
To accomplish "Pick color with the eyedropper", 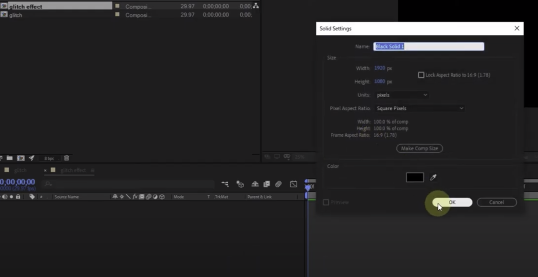I will (433, 177).
